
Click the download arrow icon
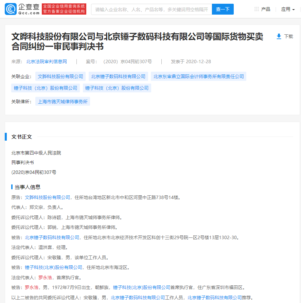coord(279,36)
